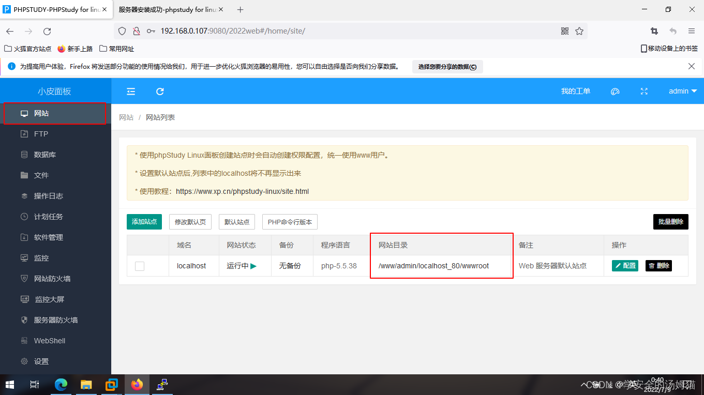
Task: Click 网站 in the breadcrumb
Action: pos(126,117)
